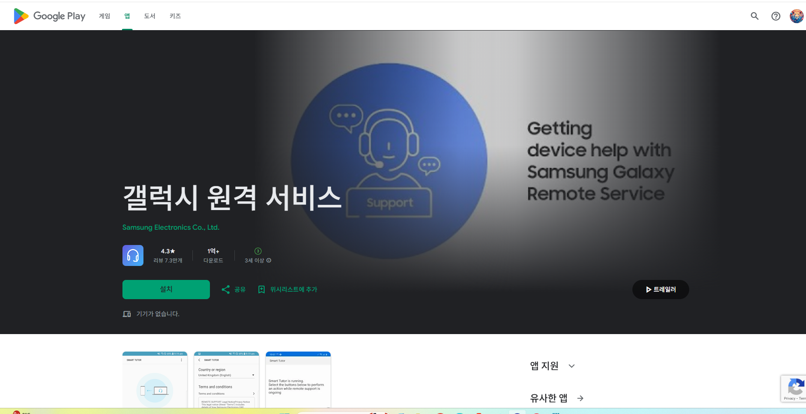Switch to the 도서 tab
806x414 pixels.
(149, 16)
